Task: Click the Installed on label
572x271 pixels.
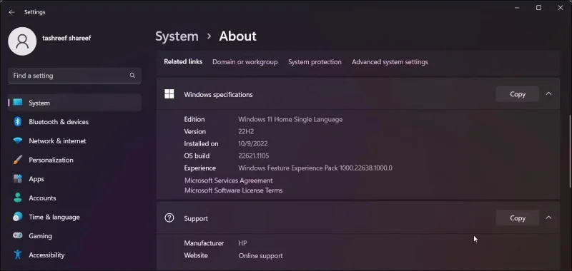Action: coord(202,143)
